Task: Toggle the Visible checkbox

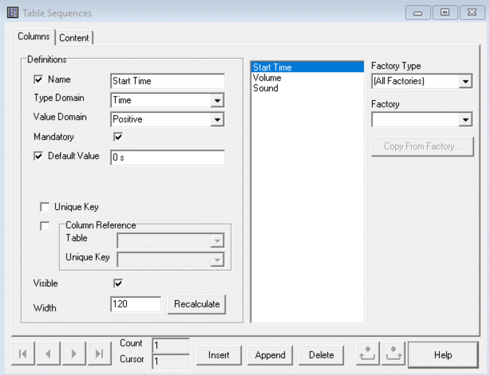Action: pyautogui.click(x=118, y=284)
